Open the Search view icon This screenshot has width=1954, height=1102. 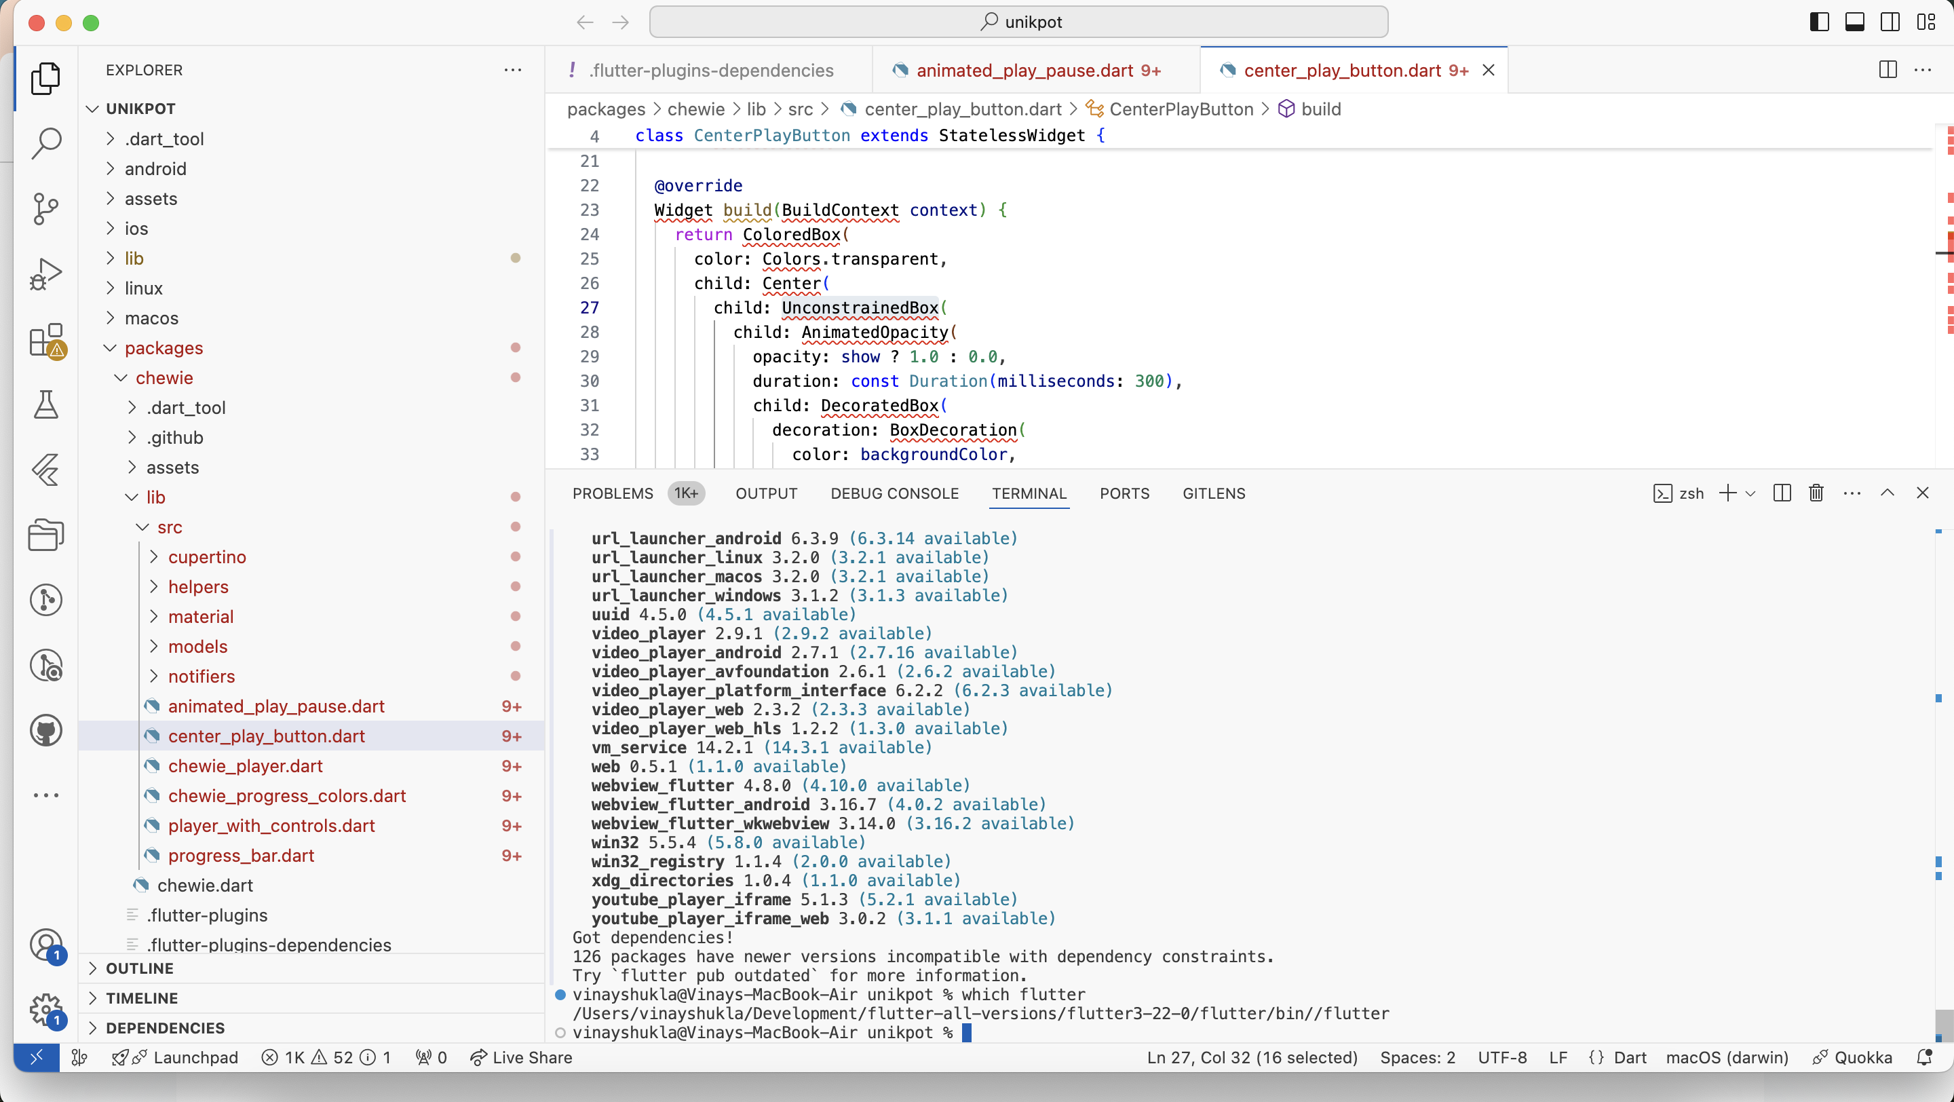pos(45,143)
